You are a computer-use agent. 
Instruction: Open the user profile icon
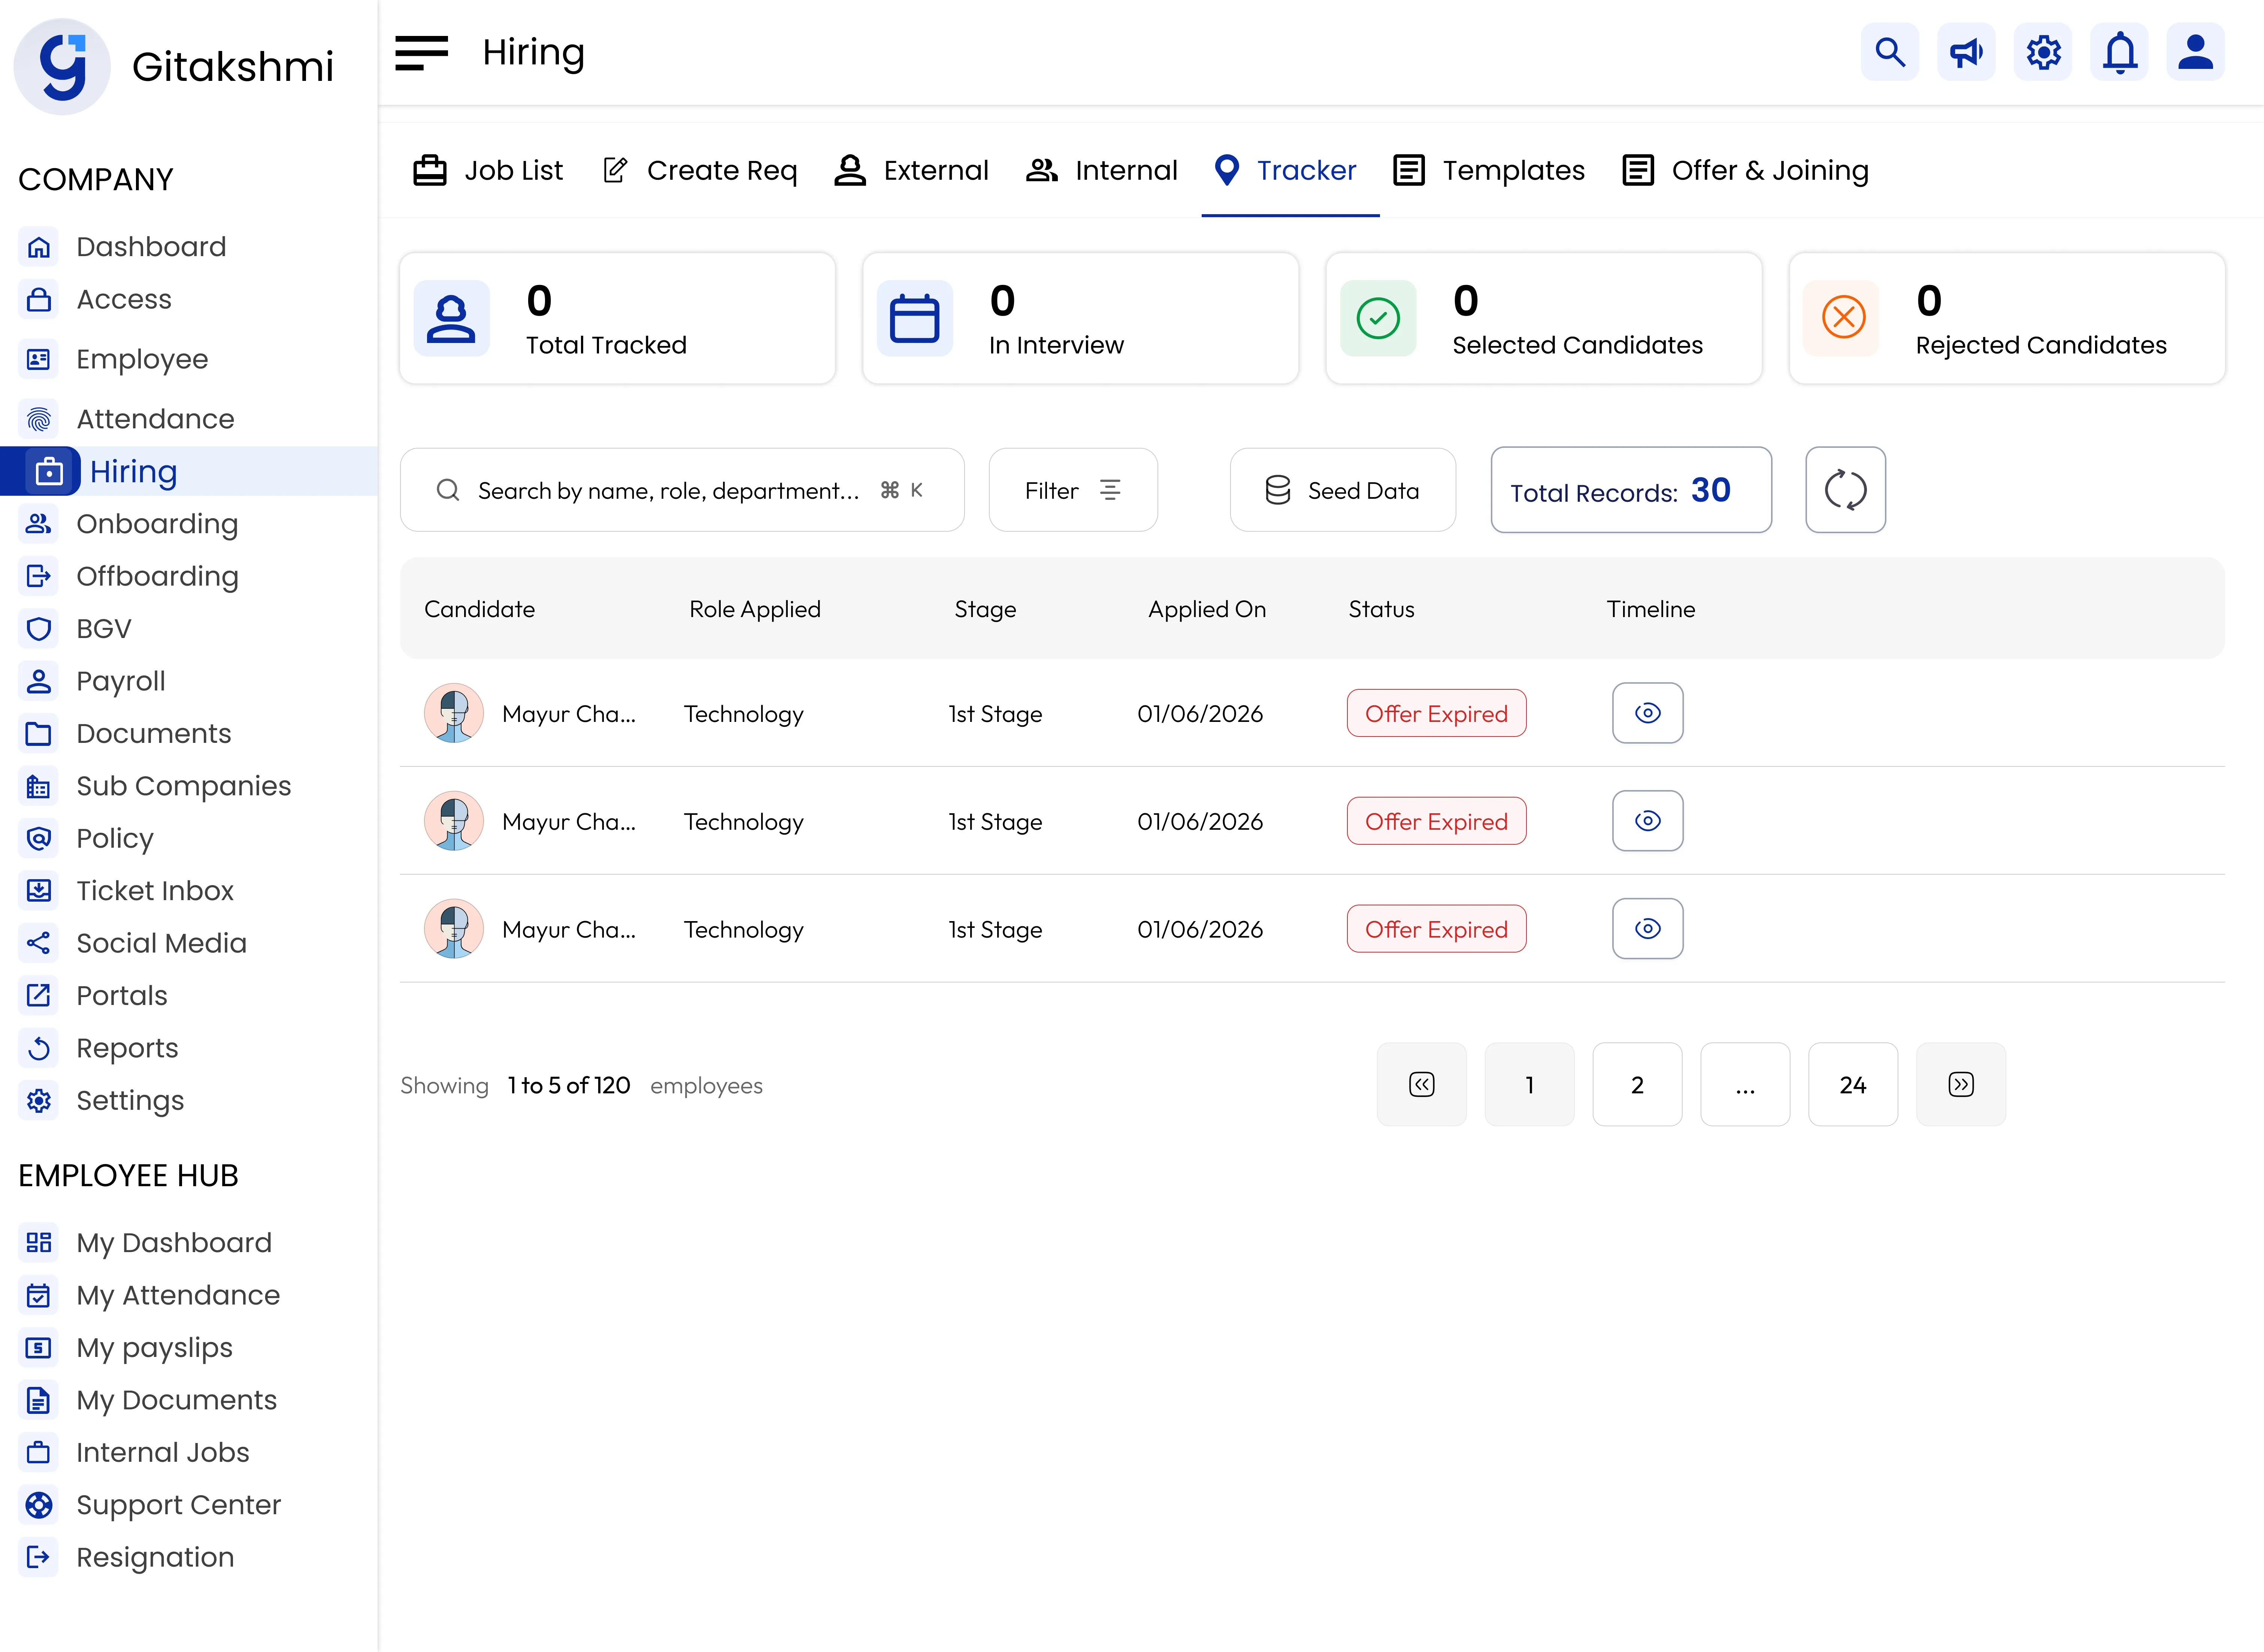[2196, 52]
